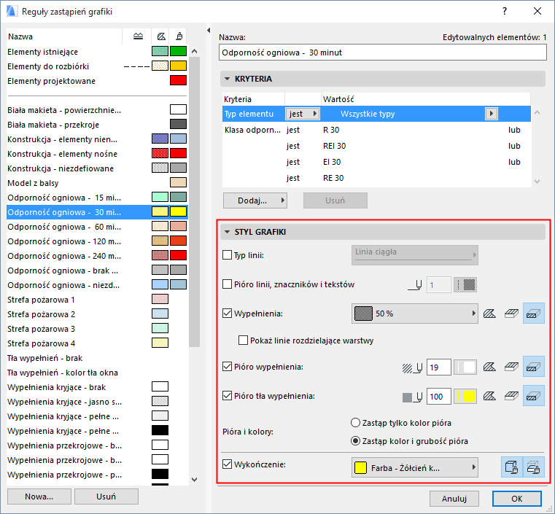Toggle cut fill icon for Pióro tła wypełnienia

[x=533, y=396]
